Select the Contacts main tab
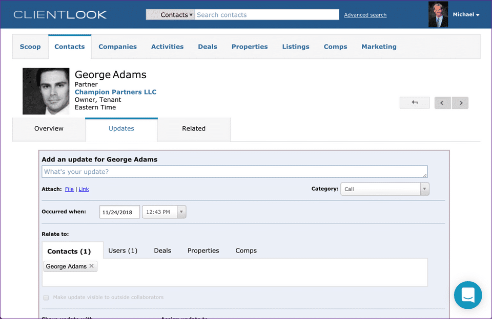This screenshot has height=319, width=492. point(70,47)
